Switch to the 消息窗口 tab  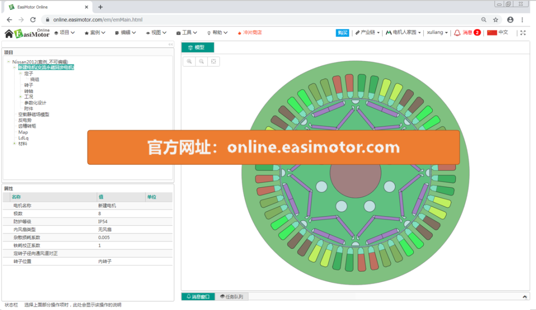click(198, 295)
